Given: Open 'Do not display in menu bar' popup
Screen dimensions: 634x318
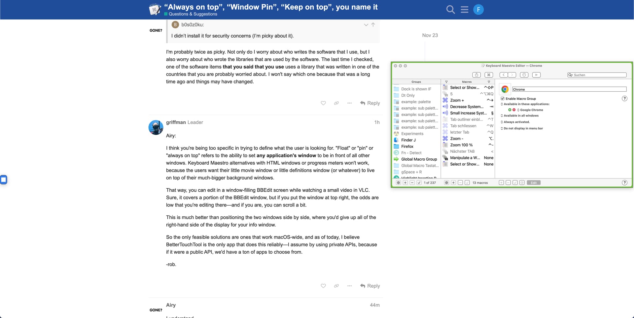Looking at the screenshot, I should click(x=523, y=128).
